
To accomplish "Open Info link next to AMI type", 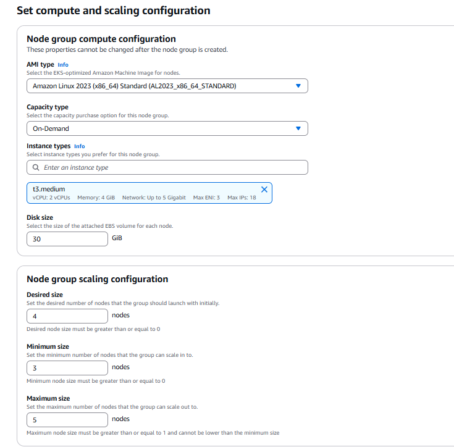I will tap(63, 64).
